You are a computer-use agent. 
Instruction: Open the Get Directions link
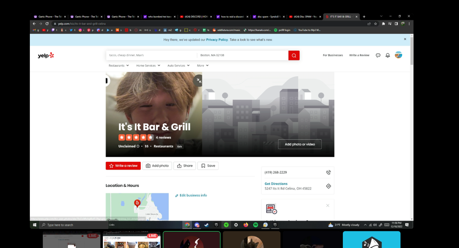tap(276, 184)
